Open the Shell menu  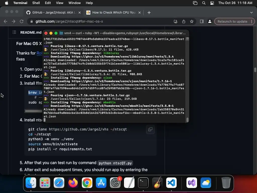coord(36,3)
